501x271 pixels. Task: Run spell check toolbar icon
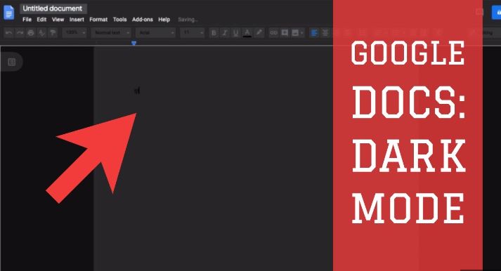(41, 32)
